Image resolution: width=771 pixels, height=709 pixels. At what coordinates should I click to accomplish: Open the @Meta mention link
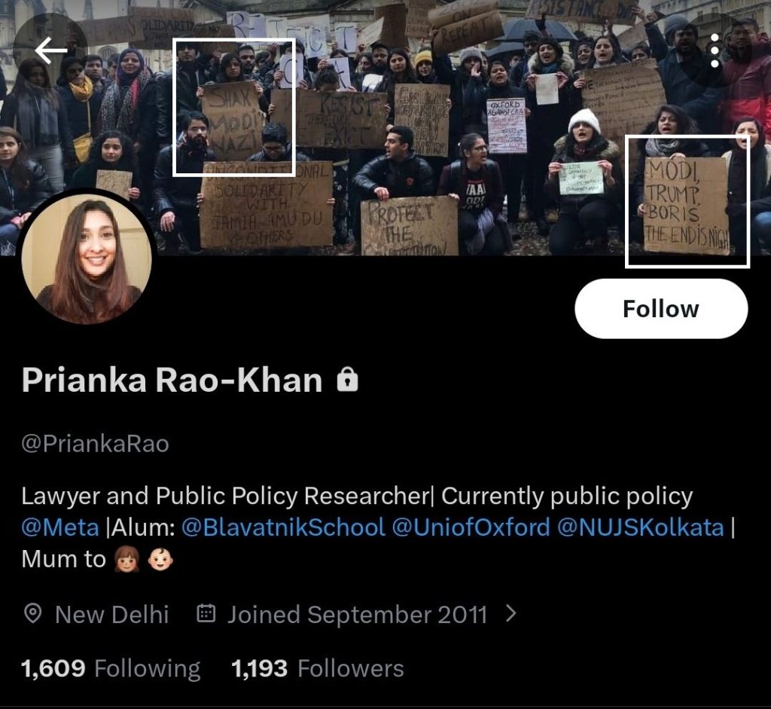point(60,528)
